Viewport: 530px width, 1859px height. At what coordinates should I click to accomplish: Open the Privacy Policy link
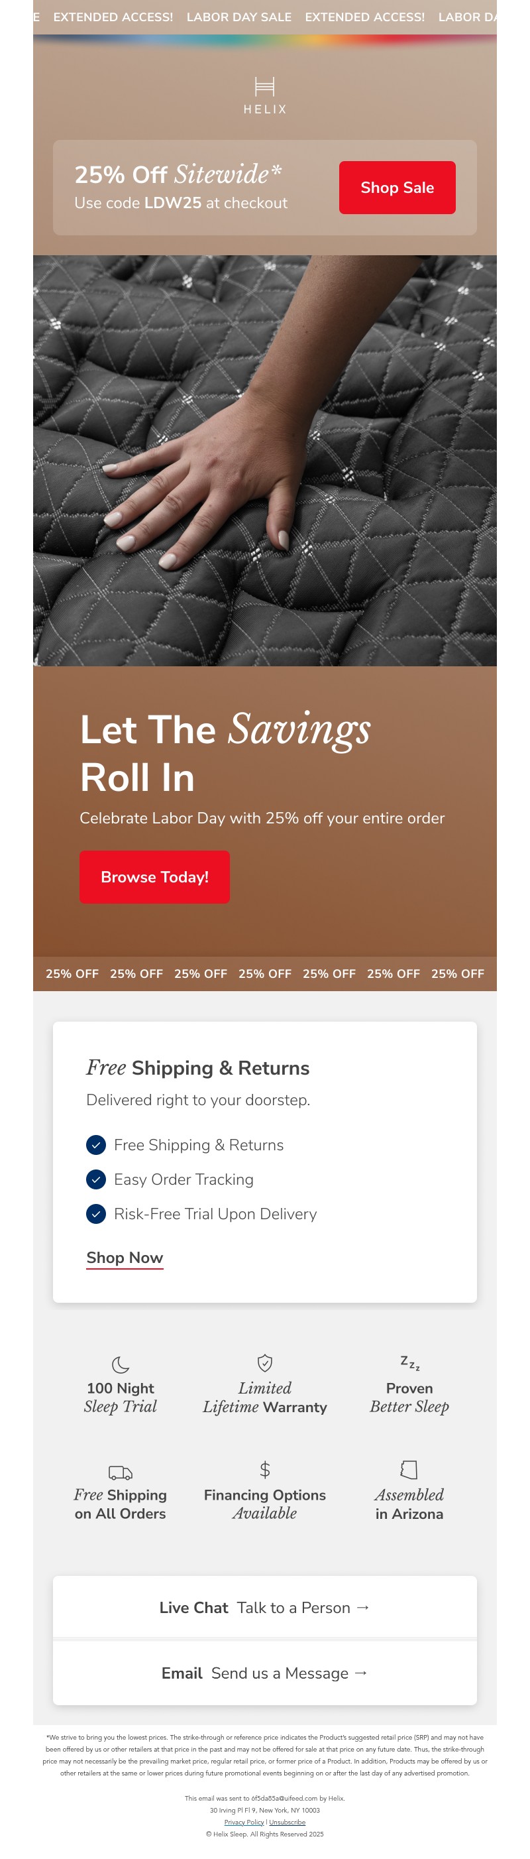coord(244,1822)
